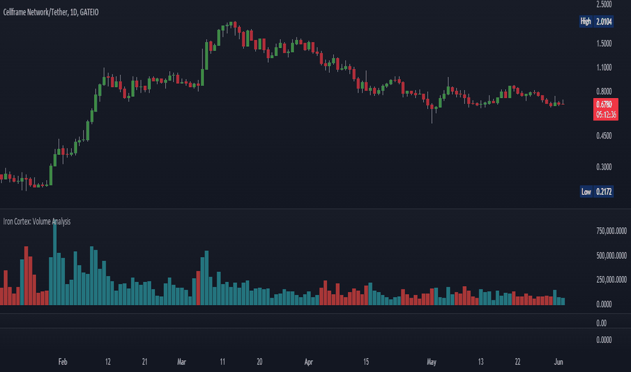Select the Low 0.2172 price label

coord(596,191)
